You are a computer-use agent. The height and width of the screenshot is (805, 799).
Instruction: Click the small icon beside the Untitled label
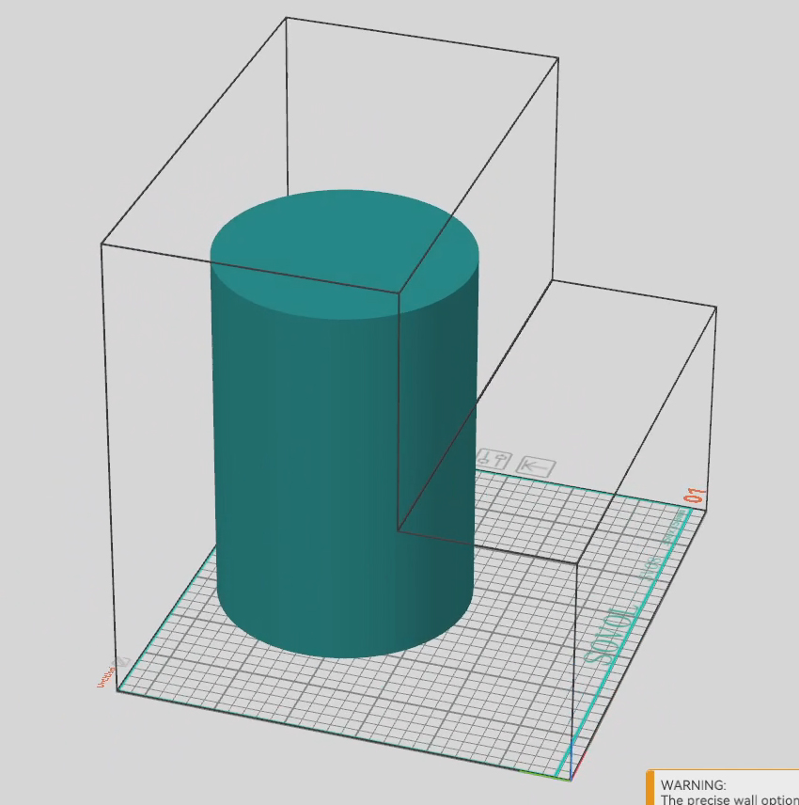[x=121, y=662]
